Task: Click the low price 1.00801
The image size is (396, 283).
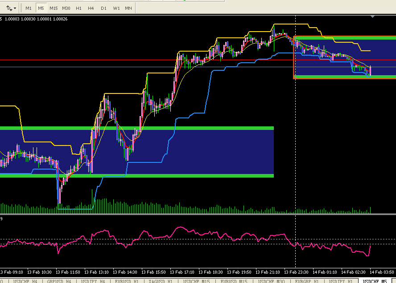Action: 44,19
